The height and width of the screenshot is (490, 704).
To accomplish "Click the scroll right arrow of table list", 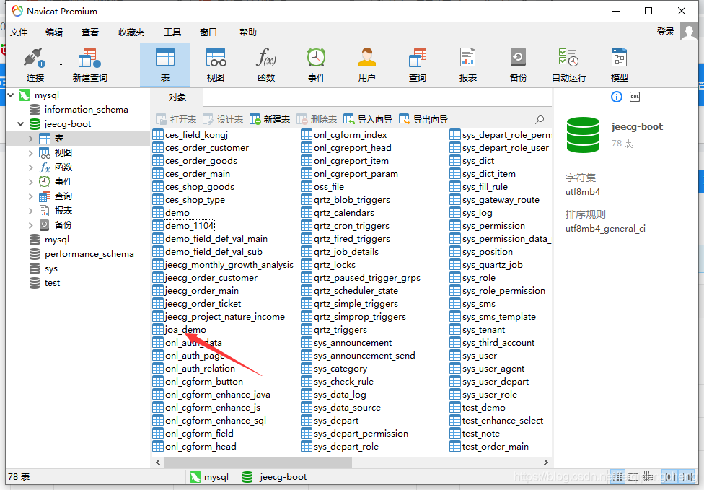I will point(546,462).
